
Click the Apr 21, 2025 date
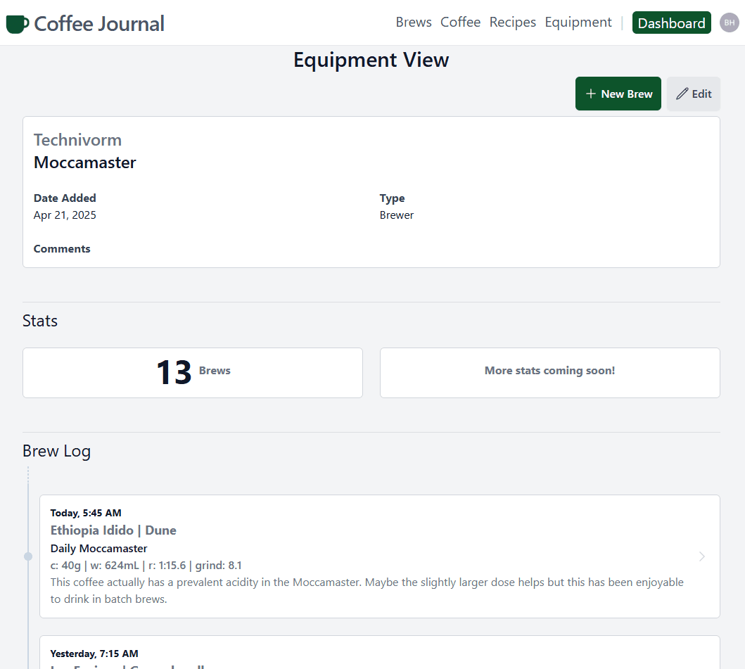(x=65, y=215)
